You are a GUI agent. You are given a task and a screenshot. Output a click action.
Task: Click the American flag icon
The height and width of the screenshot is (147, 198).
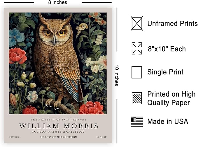[137, 122]
